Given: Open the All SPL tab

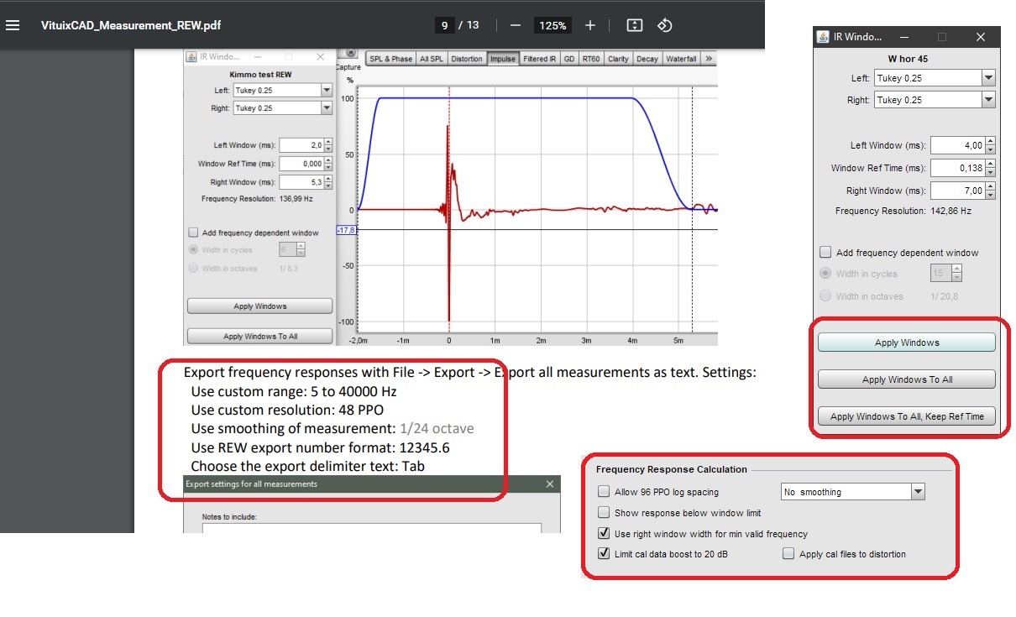Looking at the screenshot, I should coord(432,59).
